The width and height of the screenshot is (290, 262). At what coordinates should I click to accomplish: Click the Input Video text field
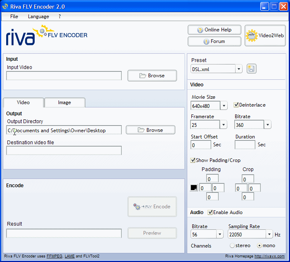click(x=64, y=76)
